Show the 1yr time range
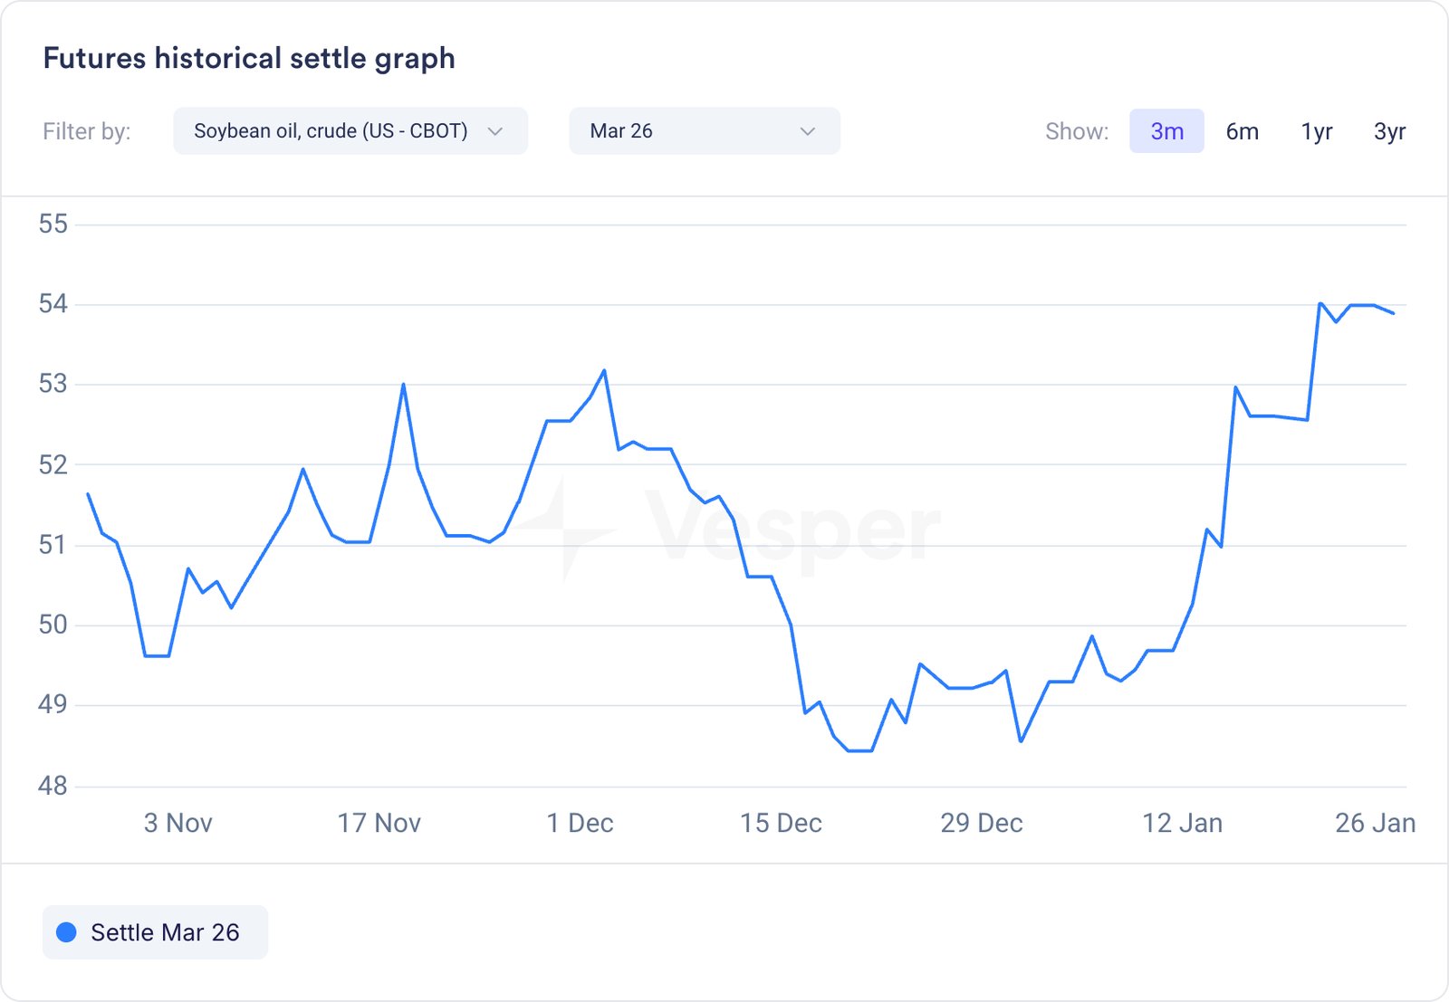 click(1317, 131)
